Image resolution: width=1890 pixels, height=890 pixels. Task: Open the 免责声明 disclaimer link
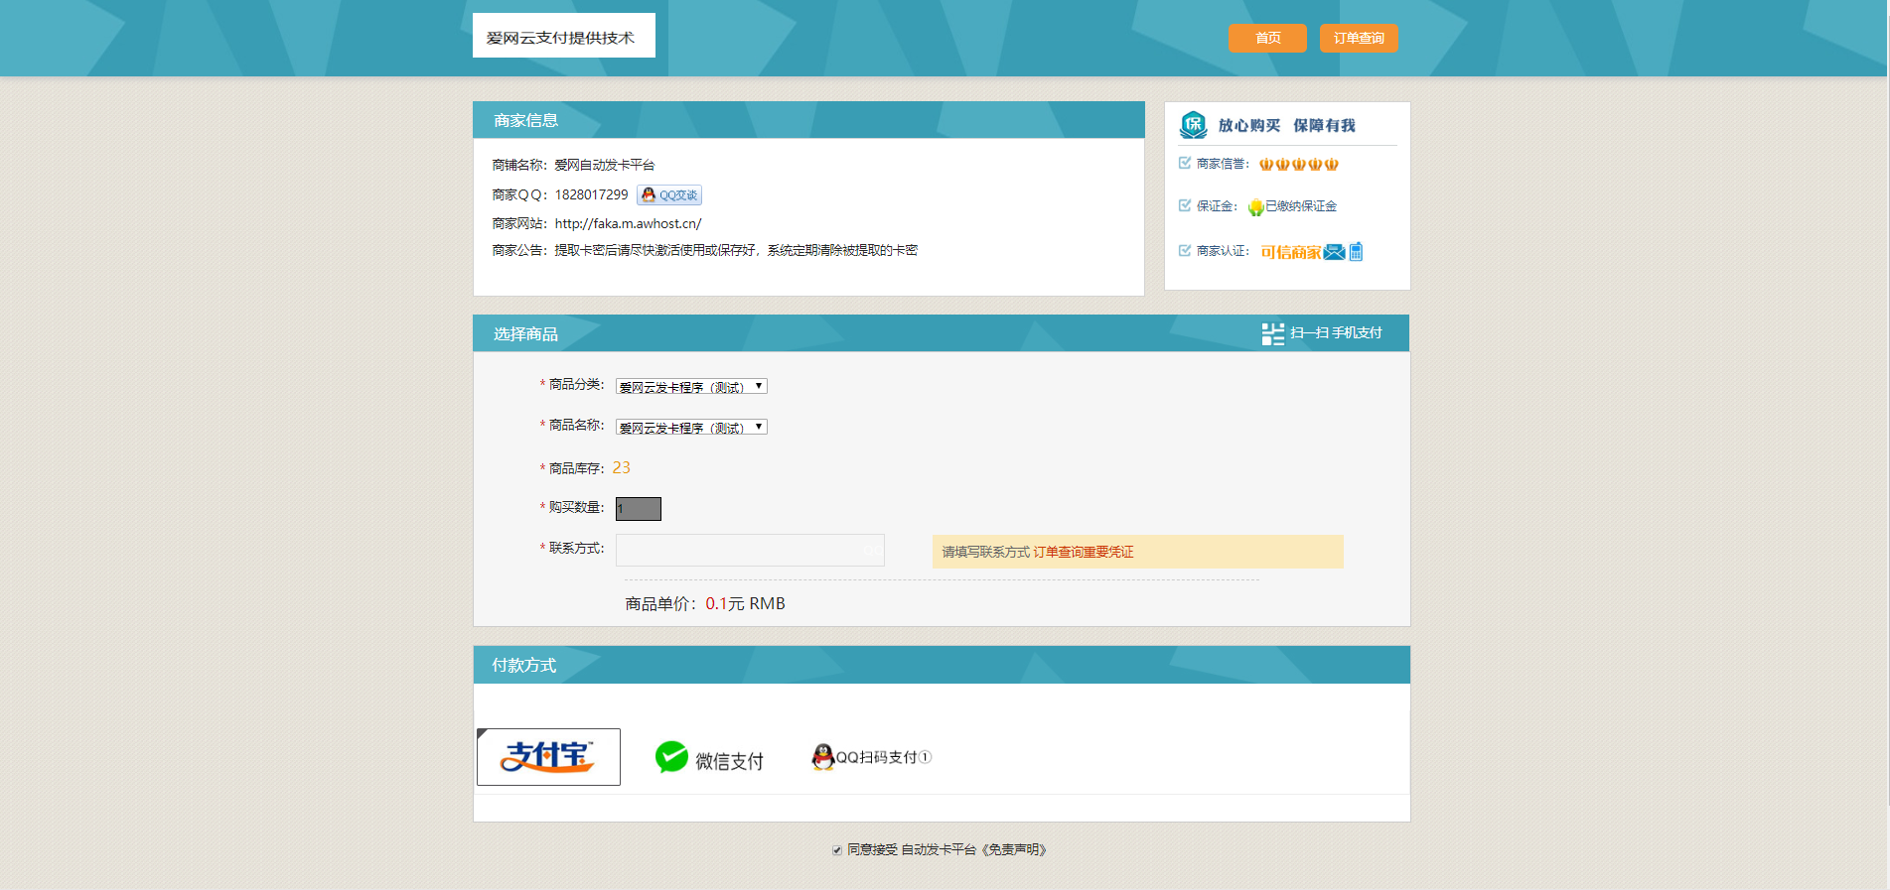(1014, 850)
